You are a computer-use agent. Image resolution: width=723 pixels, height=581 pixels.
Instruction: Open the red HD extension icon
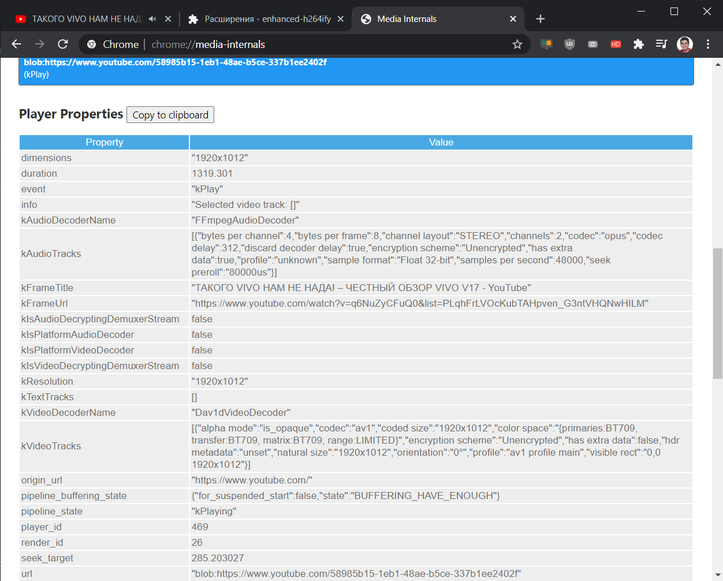(x=616, y=44)
